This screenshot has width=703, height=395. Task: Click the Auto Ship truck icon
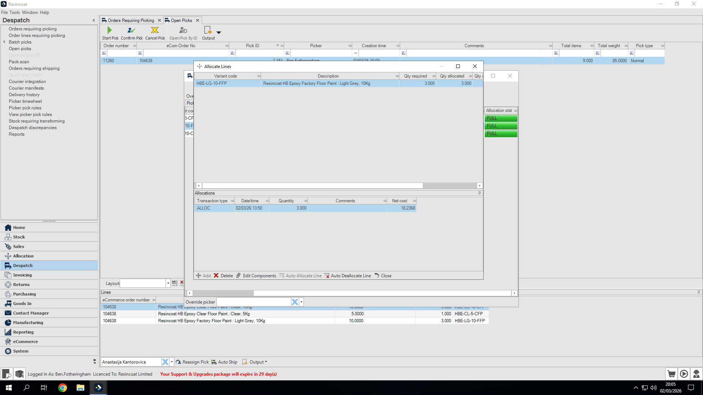tap(214, 362)
